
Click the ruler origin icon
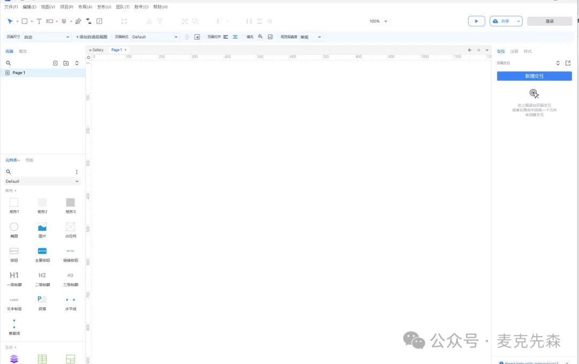(88, 57)
